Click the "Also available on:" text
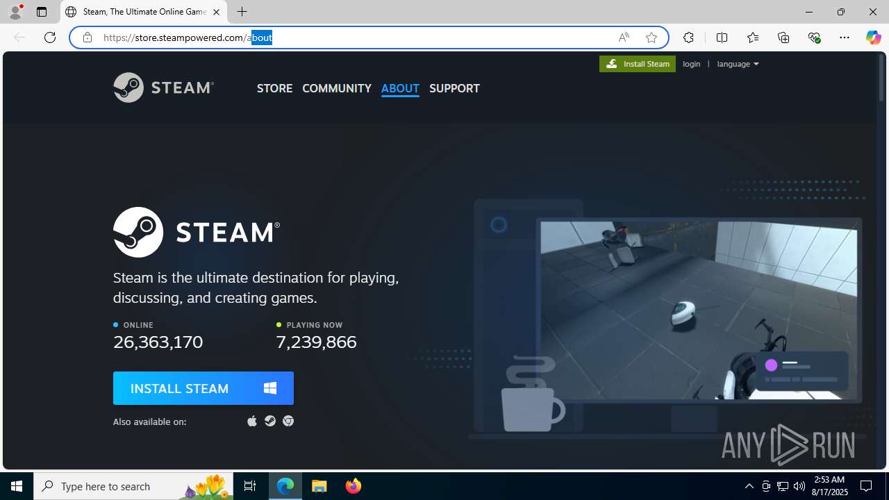Screen dimensions: 889x500 (x=149, y=422)
